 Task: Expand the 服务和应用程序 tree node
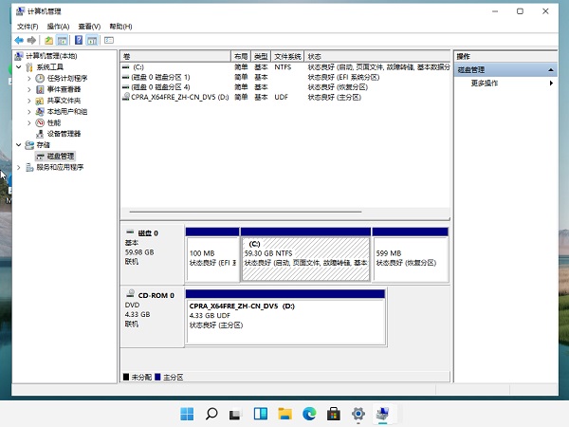pyautogui.click(x=18, y=167)
